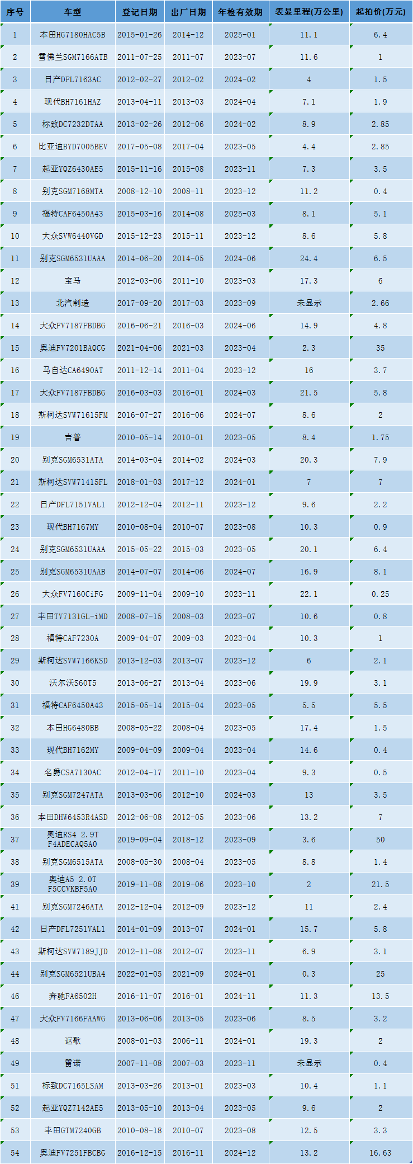Click cell 斯柯达SVW7189JJD

click(x=73, y=951)
